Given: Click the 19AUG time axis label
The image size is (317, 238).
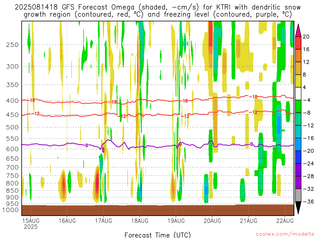Looking at the screenshot, I should [176, 221].
